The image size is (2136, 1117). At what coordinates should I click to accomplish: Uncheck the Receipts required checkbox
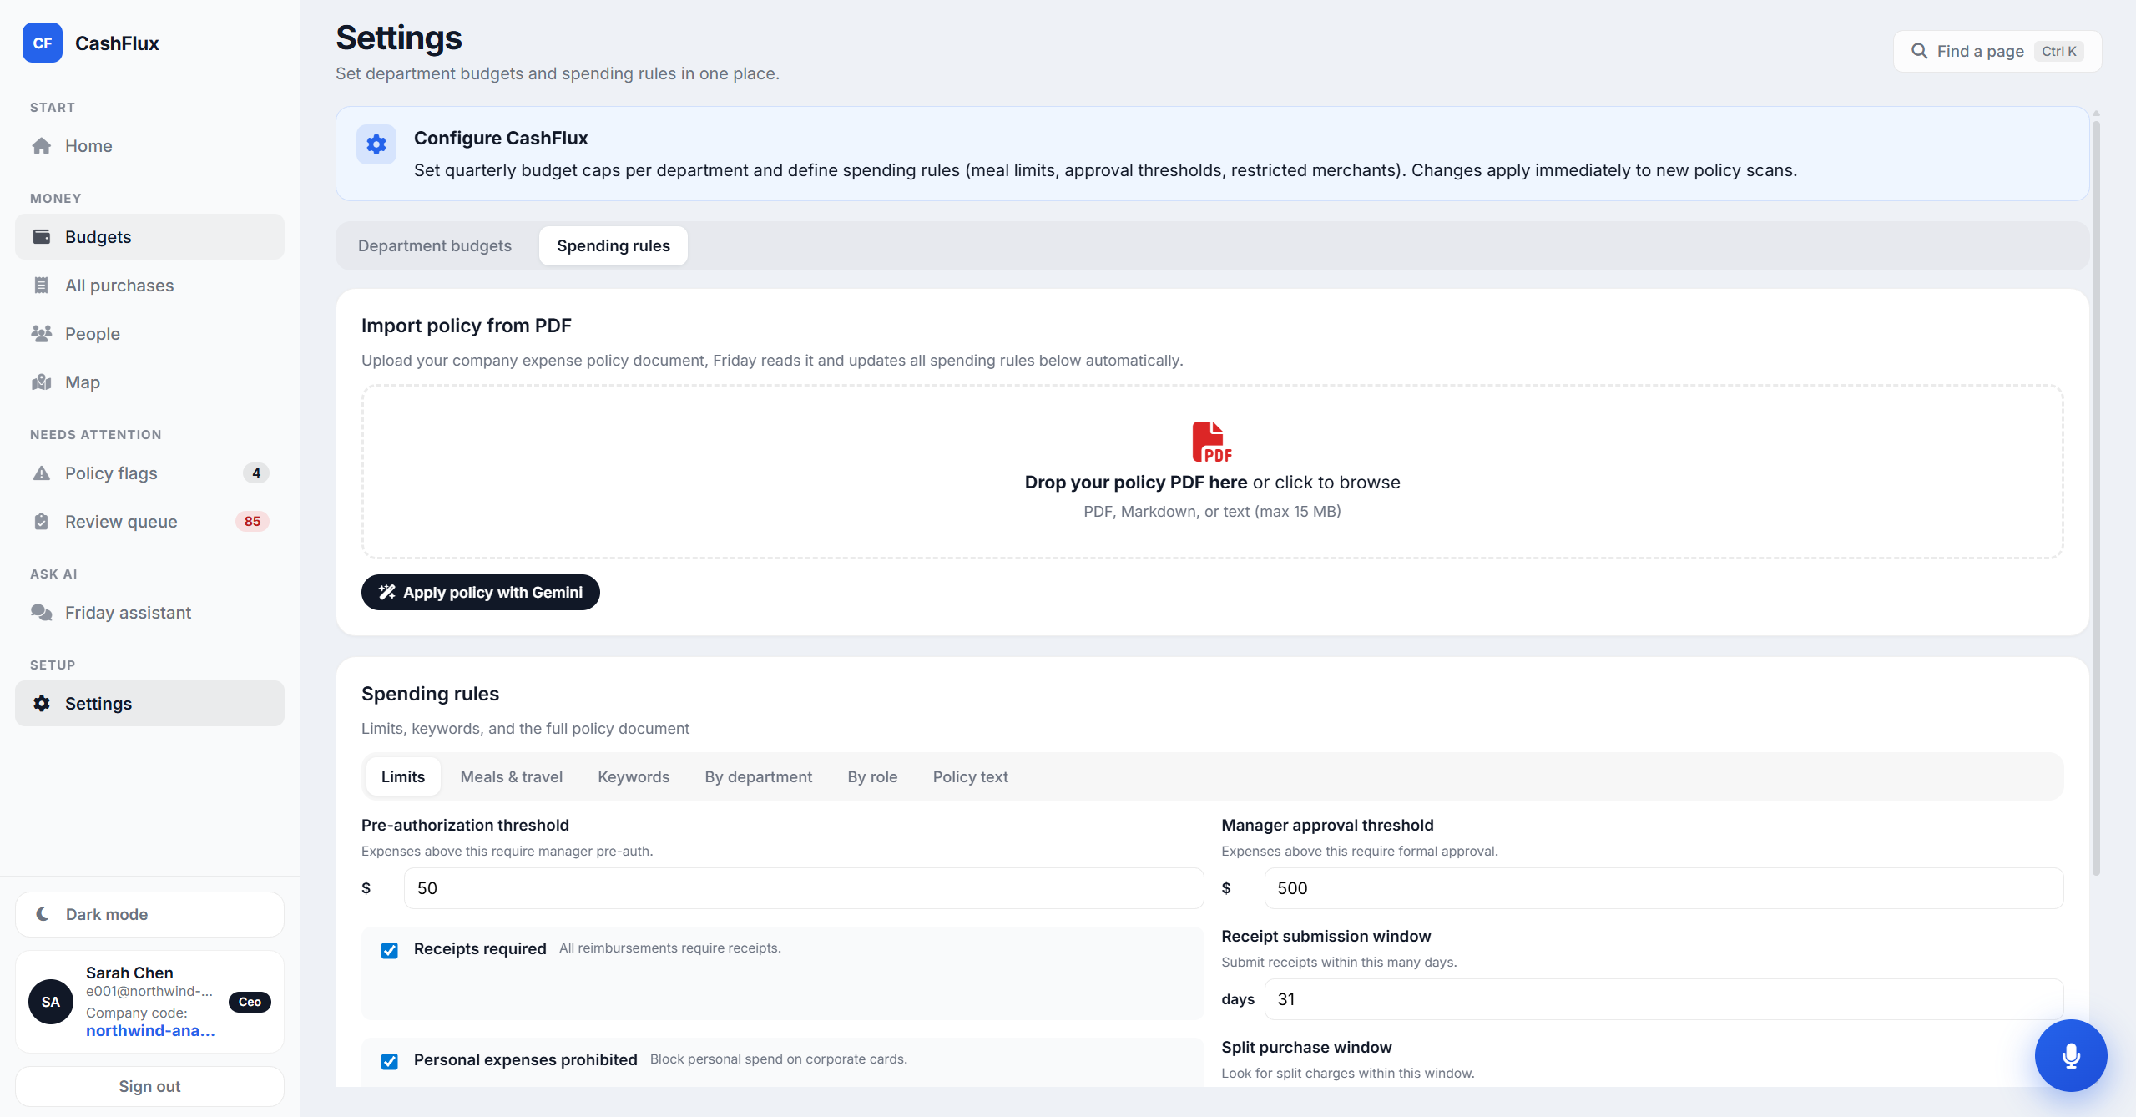tap(390, 950)
